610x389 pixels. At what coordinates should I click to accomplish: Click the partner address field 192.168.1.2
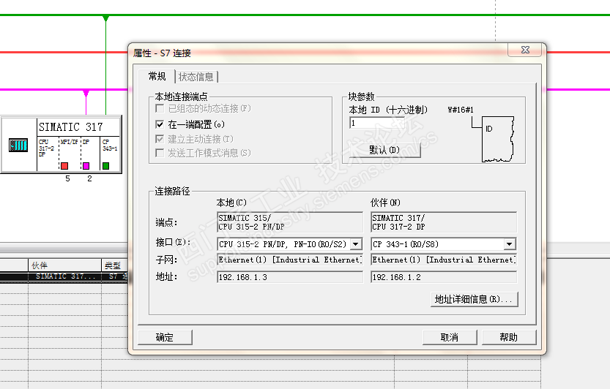[x=444, y=277]
